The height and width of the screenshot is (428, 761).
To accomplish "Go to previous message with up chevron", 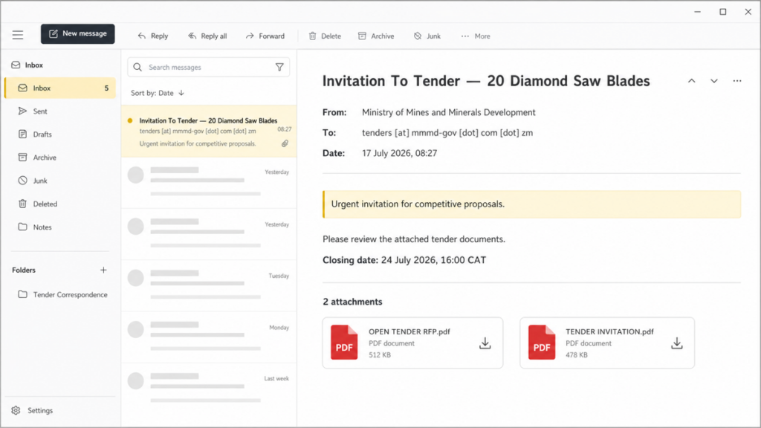I will pos(692,81).
